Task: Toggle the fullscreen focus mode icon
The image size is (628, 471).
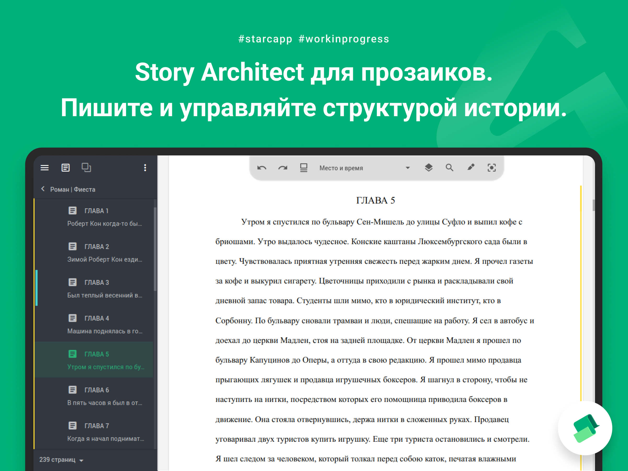Action: tap(492, 168)
